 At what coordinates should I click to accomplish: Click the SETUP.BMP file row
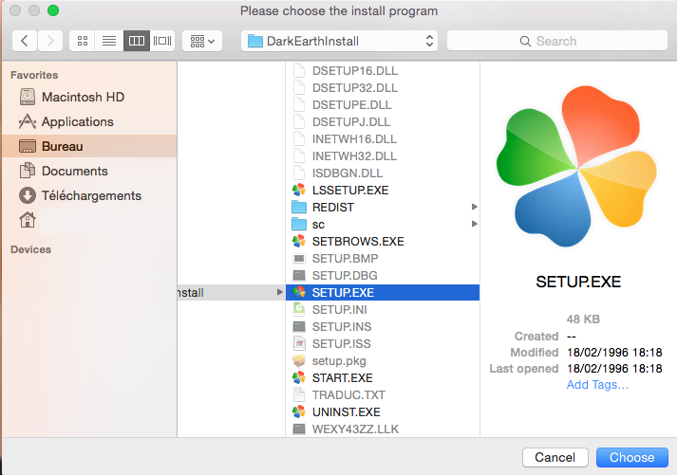click(383, 258)
